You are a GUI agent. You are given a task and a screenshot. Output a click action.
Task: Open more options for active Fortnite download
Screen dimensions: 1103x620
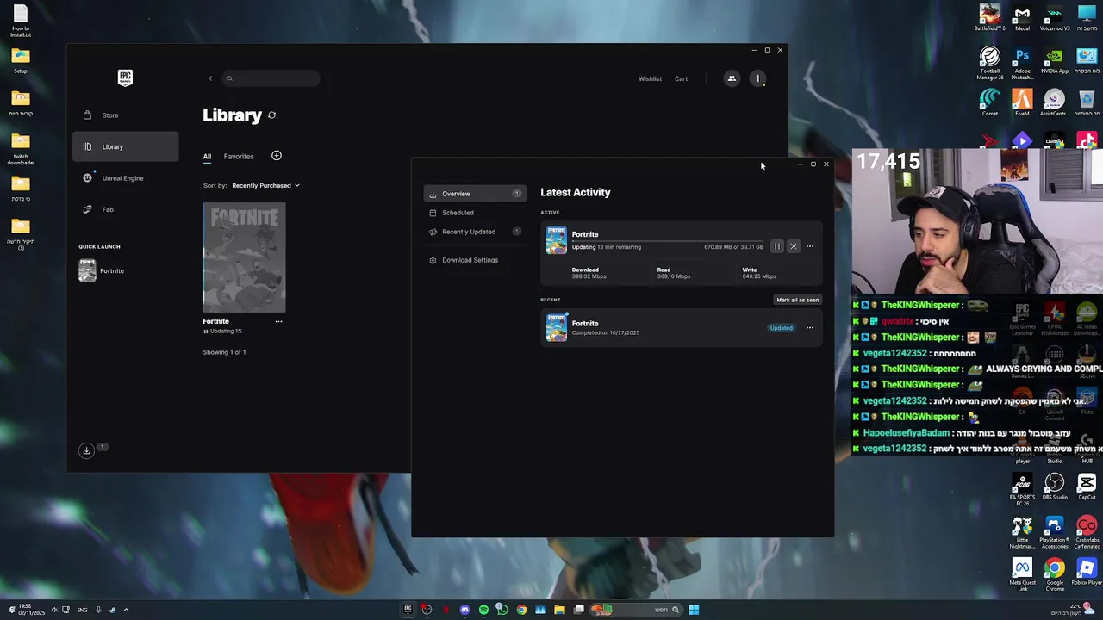pos(809,246)
